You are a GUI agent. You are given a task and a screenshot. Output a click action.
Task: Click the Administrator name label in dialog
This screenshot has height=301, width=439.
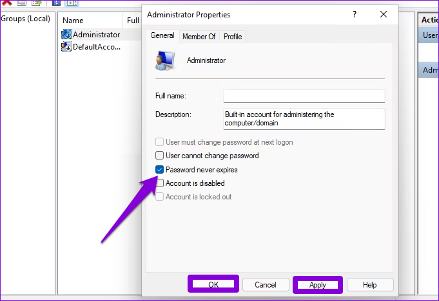[206, 60]
